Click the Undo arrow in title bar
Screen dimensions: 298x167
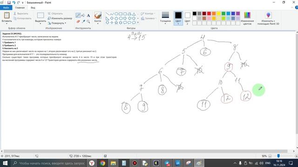(14, 3)
